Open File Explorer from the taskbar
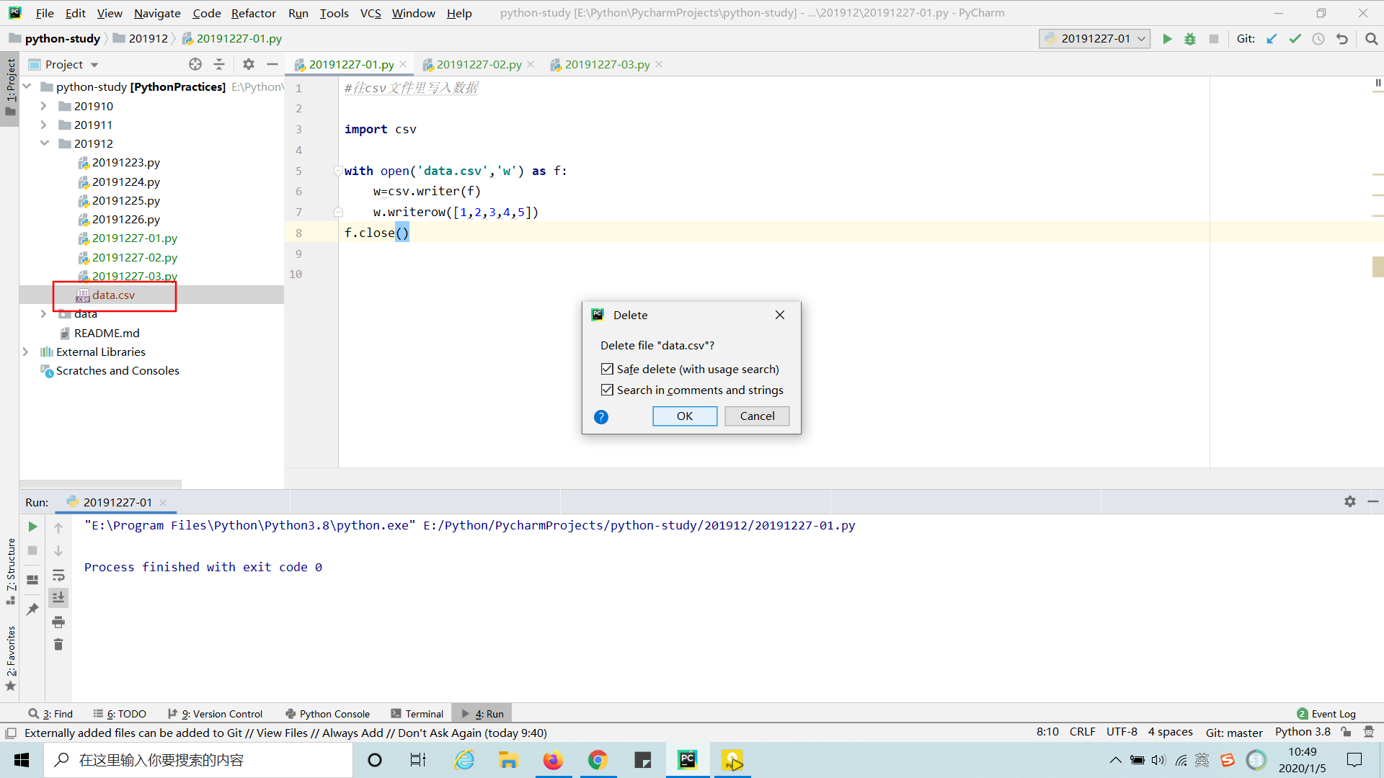Viewport: 1384px width, 778px height. [x=508, y=760]
